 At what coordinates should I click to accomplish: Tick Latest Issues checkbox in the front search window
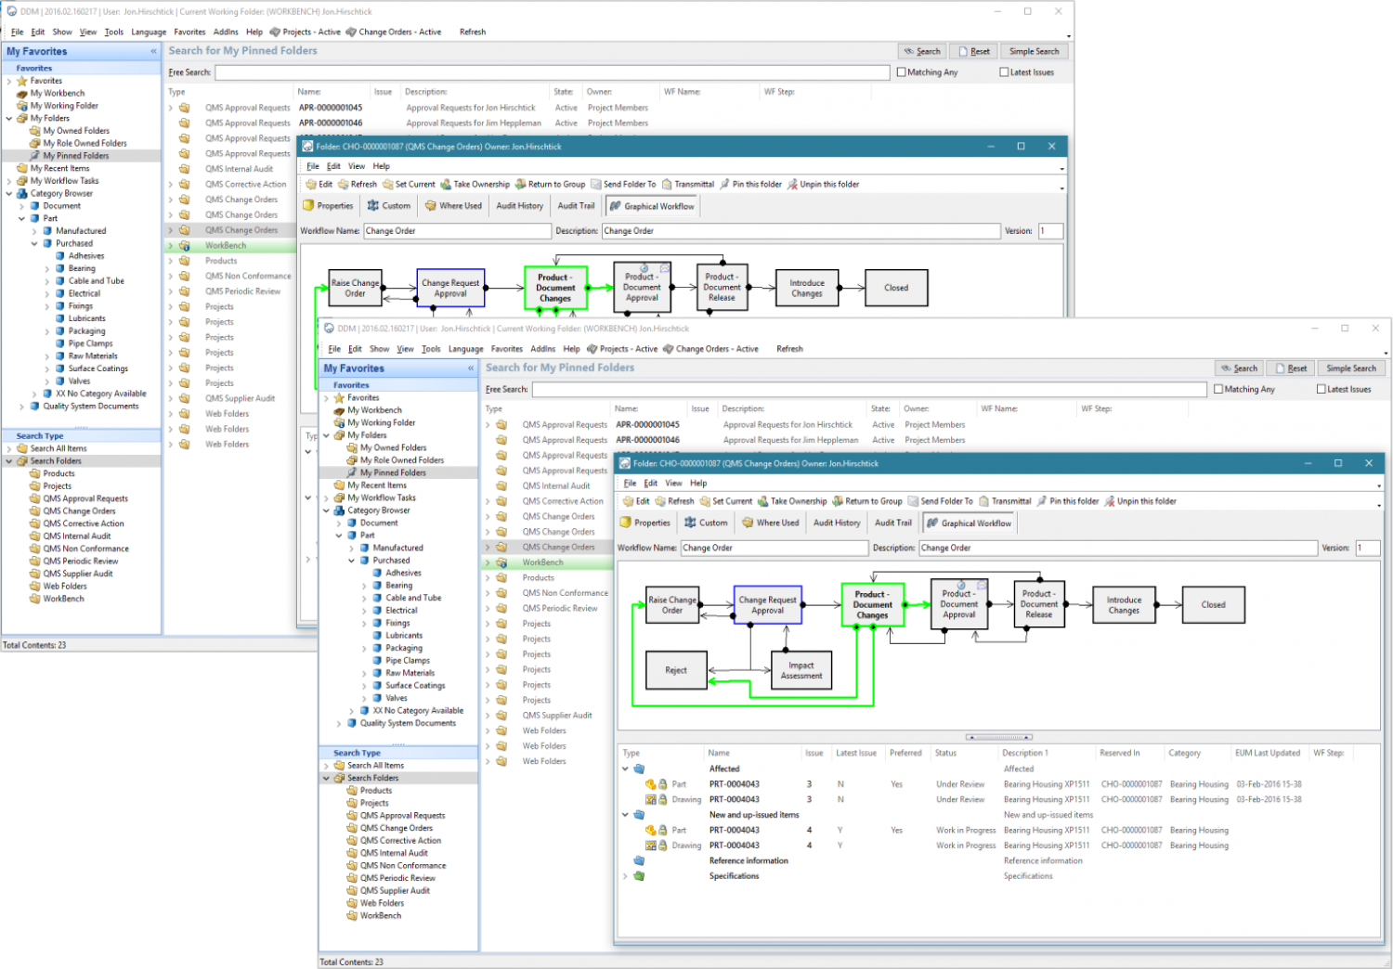(x=1321, y=390)
